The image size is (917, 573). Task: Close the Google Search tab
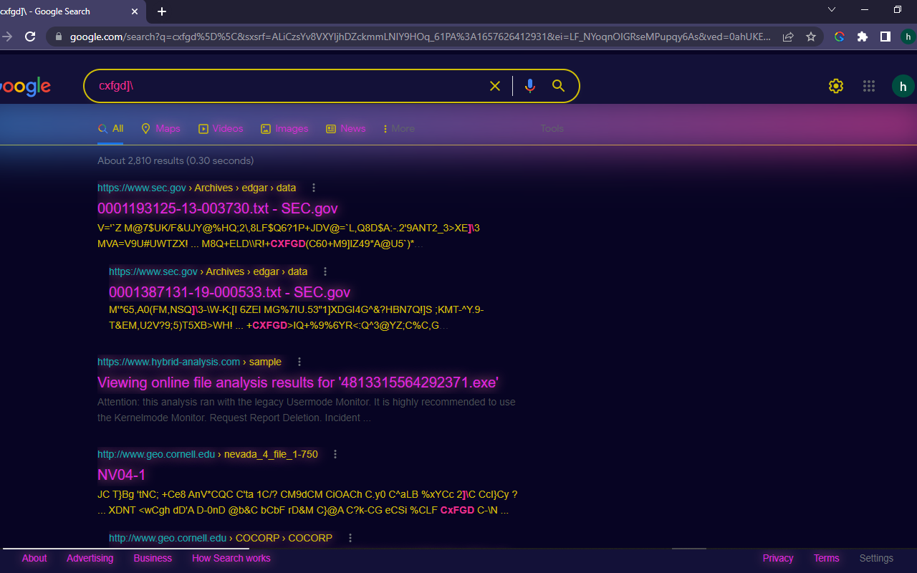click(135, 11)
